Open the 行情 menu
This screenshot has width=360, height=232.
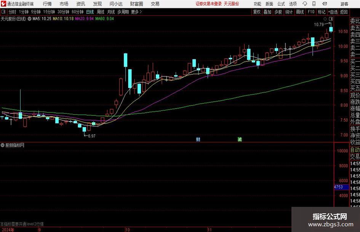coord(47,4)
